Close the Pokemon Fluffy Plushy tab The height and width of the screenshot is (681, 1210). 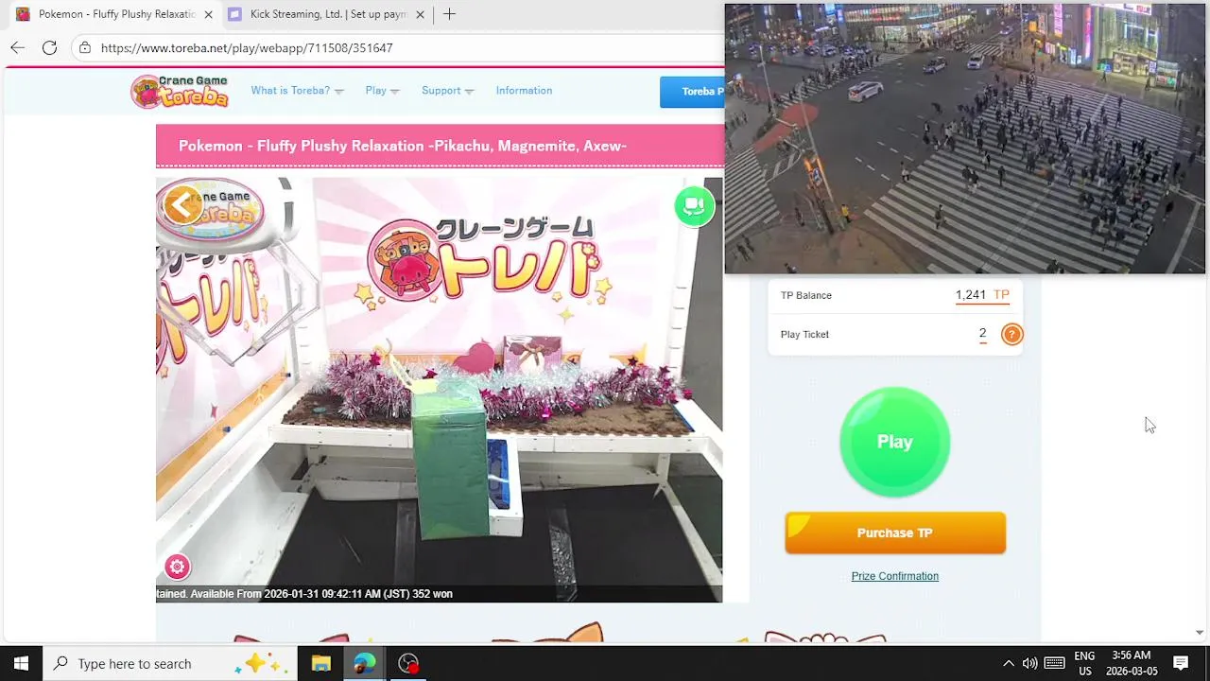point(208,14)
